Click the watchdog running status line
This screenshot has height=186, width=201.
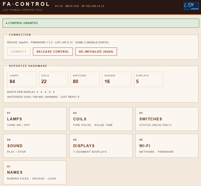coord(43,97)
